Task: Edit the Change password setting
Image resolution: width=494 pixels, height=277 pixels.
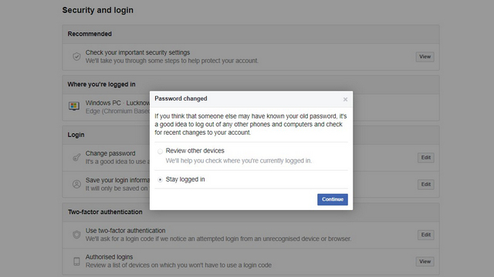Action: (x=425, y=158)
